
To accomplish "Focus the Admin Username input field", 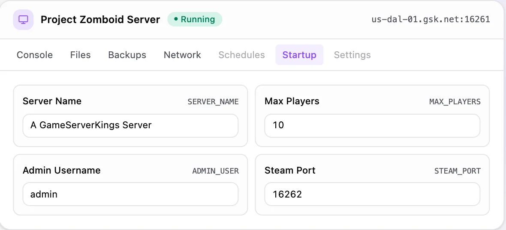I will click(130, 194).
